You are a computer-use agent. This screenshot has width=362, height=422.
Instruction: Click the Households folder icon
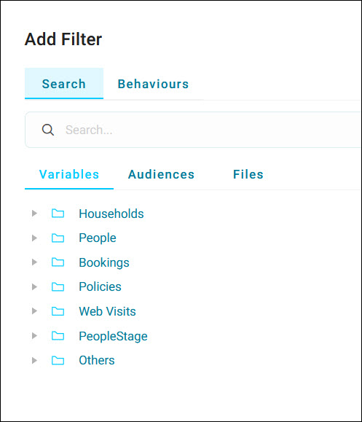coord(58,214)
